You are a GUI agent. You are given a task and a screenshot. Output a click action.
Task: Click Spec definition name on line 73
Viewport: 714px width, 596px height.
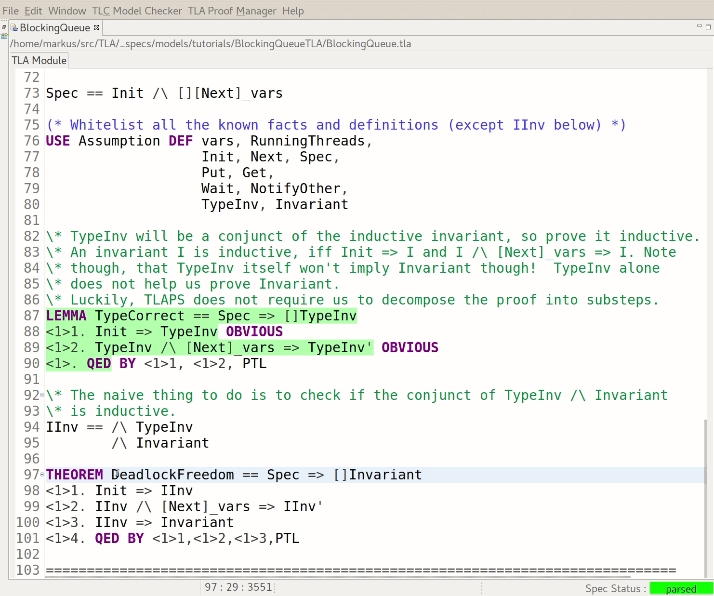coord(62,93)
